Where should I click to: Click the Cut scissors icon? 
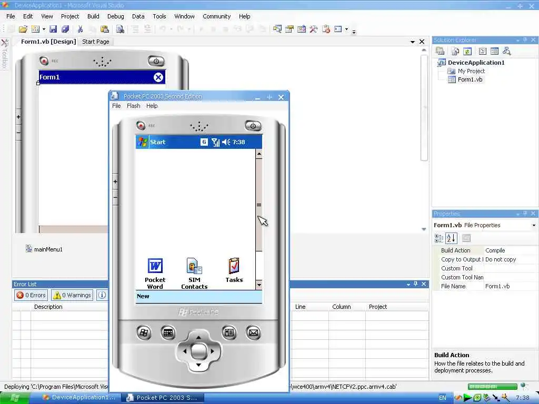[x=80, y=29]
